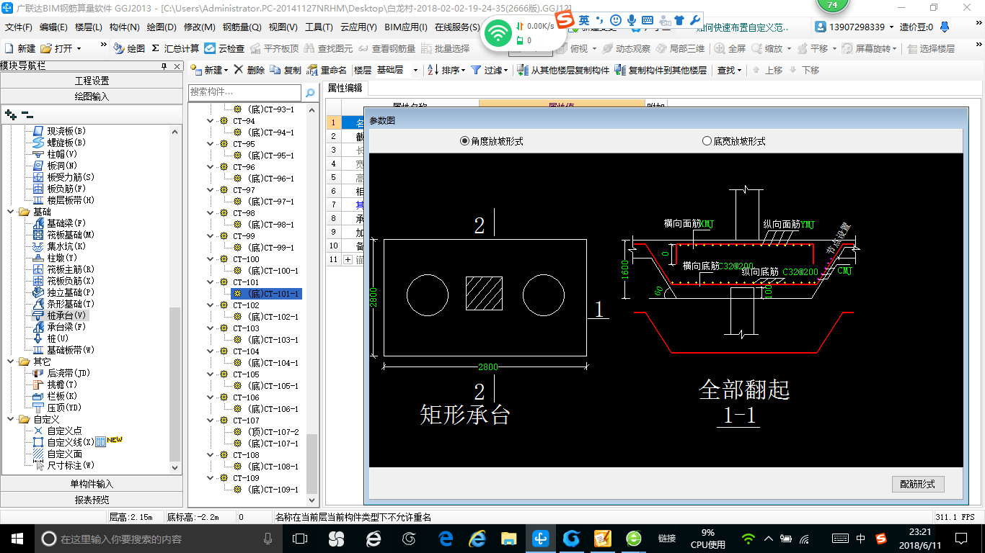985x553 pixels.
Task: Open Windows Start menu
Action: tap(17, 539)
